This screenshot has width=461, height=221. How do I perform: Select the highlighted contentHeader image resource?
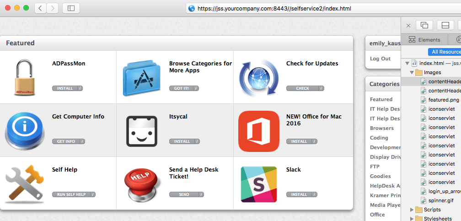431,81
